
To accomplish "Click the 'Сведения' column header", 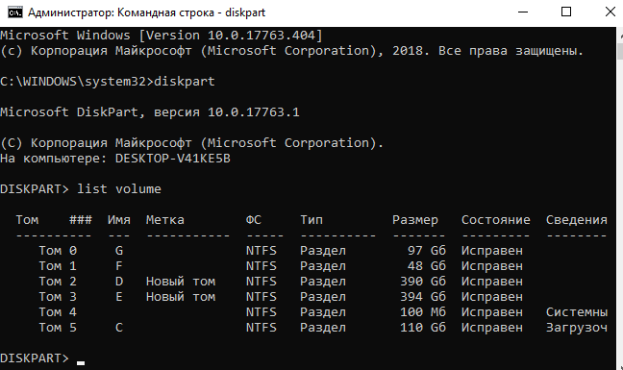I will click(x=577, y=220).
